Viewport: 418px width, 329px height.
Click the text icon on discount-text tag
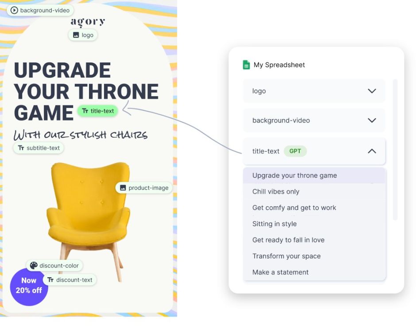pyautogui.click(x=50, y=280)
